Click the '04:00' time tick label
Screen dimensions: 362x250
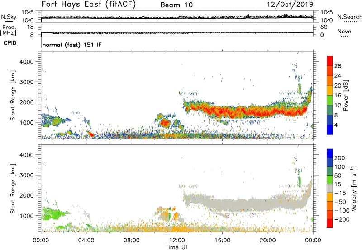[x=86, y=241]
